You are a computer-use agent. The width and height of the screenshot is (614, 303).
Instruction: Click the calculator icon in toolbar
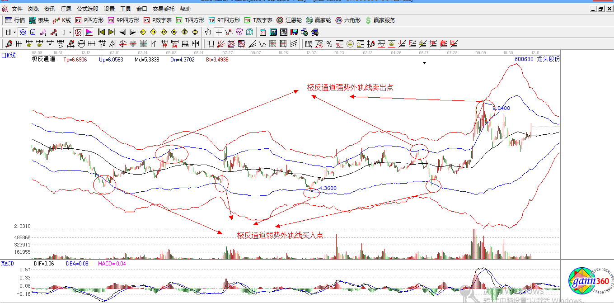click(x=273, y=32)
